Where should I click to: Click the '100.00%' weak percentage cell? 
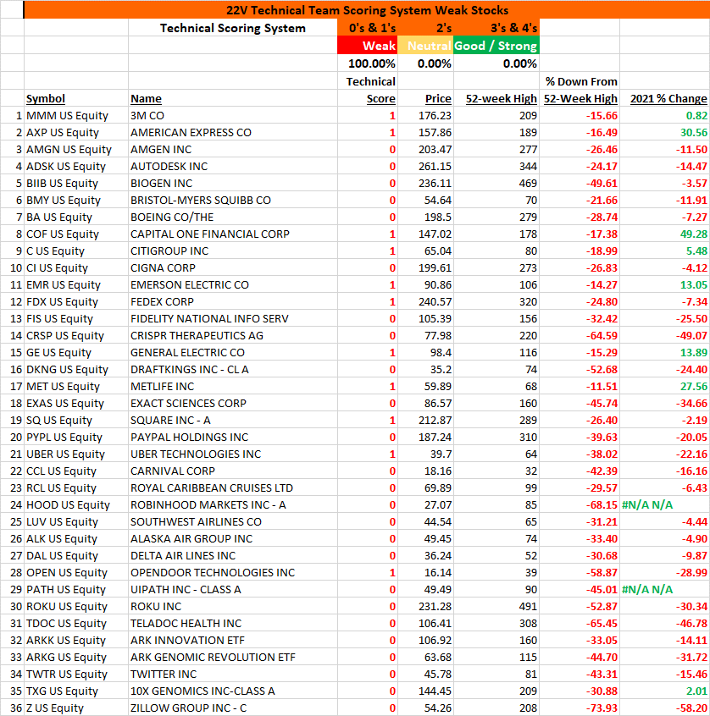pos(368,63)
